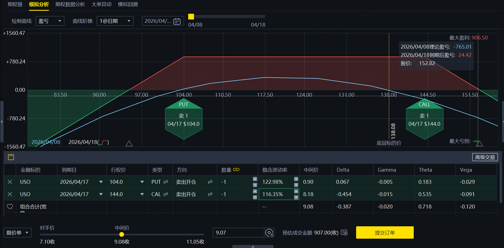Screen dimensions: 504x248
Task: Swap direction 卖出开仓 on 104.0 leg
Action: (x=210, y=182)
